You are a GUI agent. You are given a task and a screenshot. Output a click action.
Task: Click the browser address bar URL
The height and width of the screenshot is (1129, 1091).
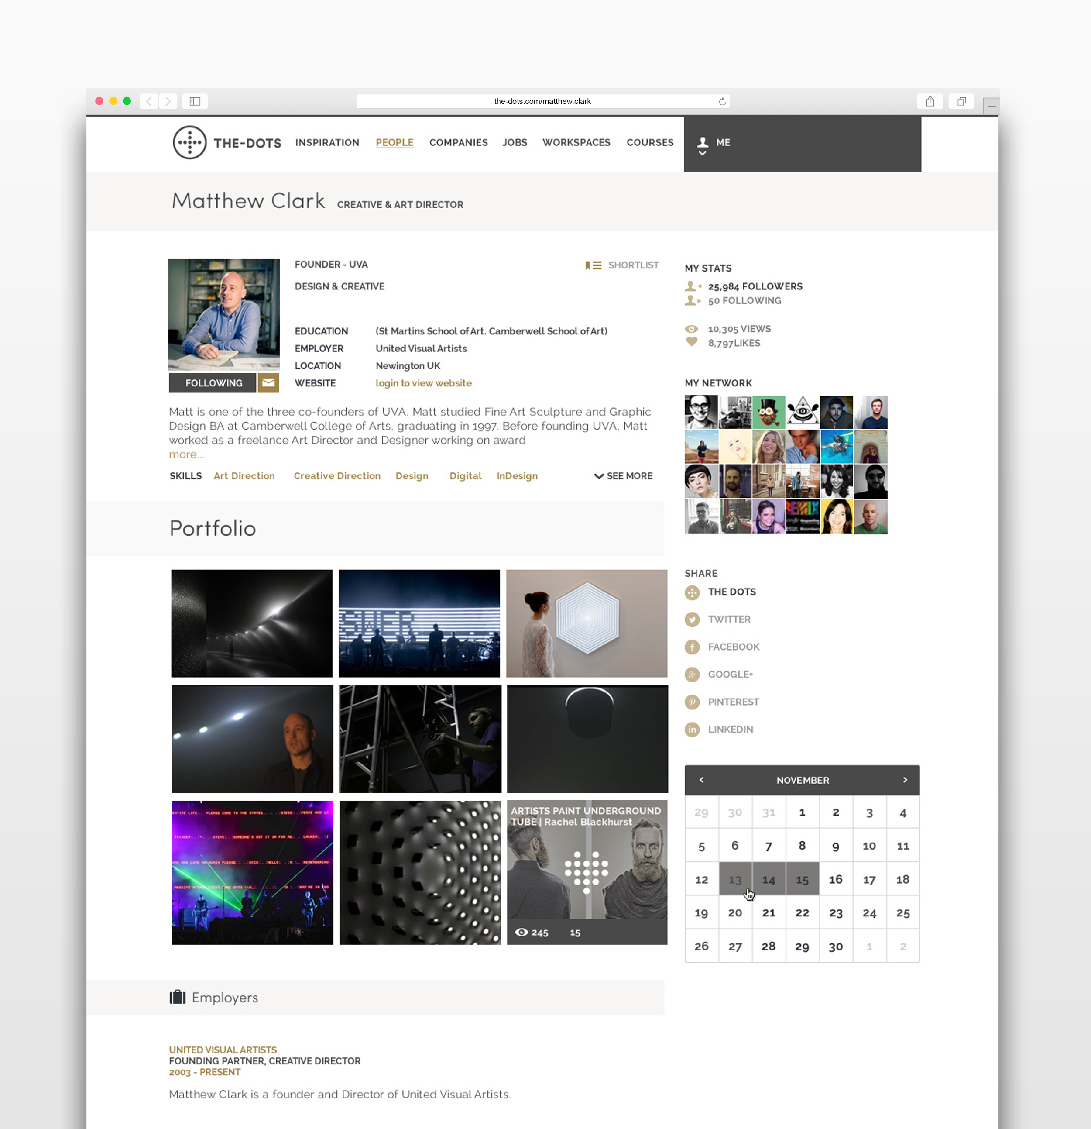[542, 101]
